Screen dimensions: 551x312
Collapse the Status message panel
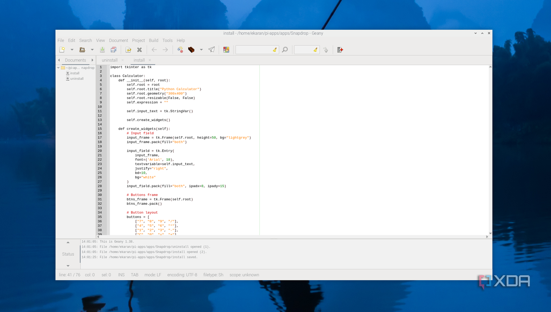[68, 242]
